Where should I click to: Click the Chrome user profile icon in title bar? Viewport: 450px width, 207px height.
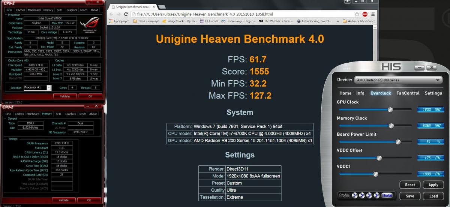[347, 2]
